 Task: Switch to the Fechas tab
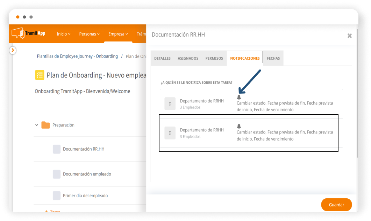coord(273,59)
